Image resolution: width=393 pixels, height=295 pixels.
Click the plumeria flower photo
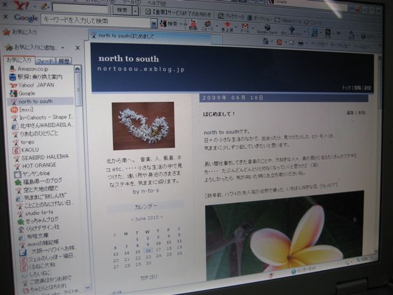point(284,235)
